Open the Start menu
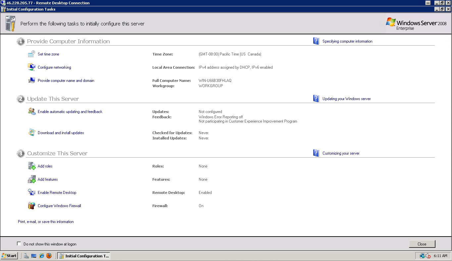 (x=9, y=256)
